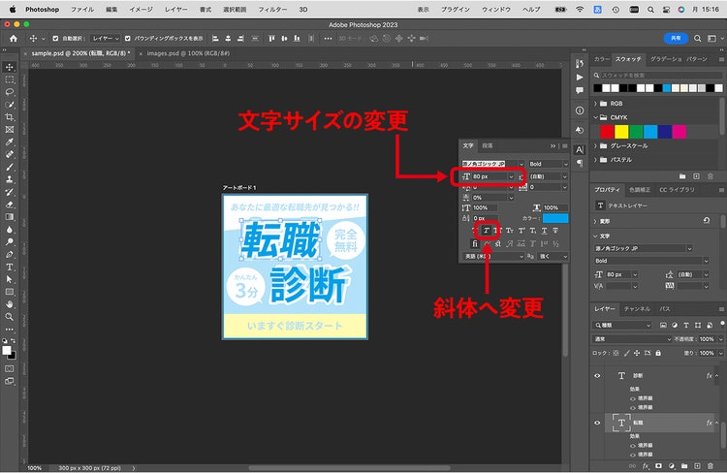Open the three-dot more options in options bar
The height and width of the screenshot is (473, 727).
[x=328, y=39]
